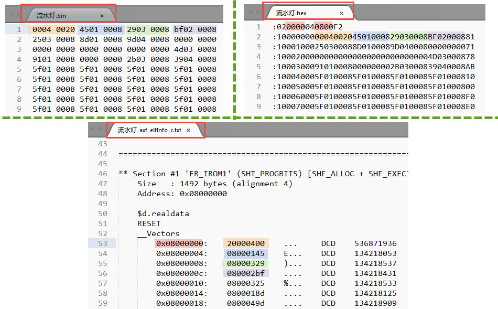Click the pink-highlighted address 0x08000000
Screen dimensions: 498x309
point(181,243)
